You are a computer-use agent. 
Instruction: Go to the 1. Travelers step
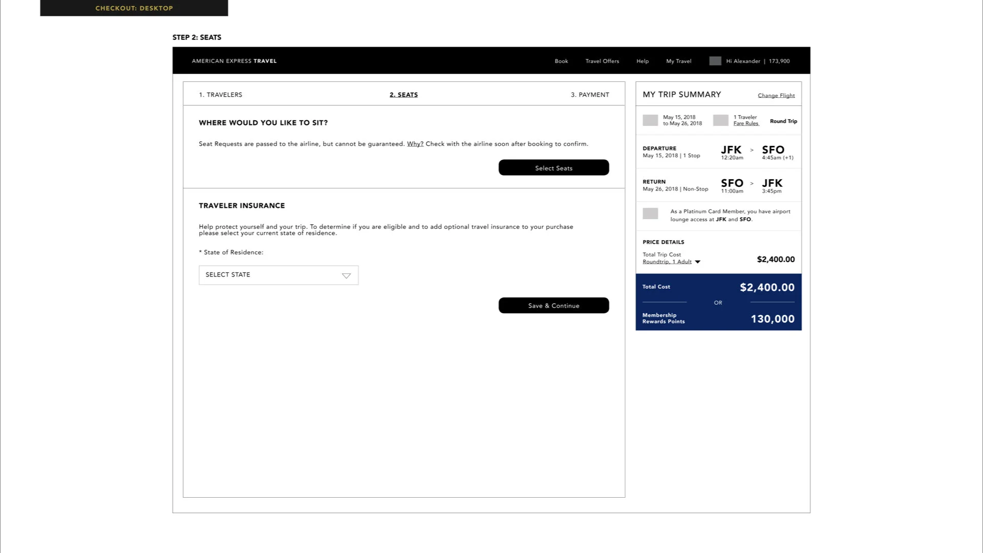pos(220,95)
